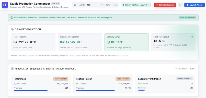Image resolution: width=206 pixels, height=98 pixels.
Task: Click the Launch Agent button
Action: (x=194, y=5)
